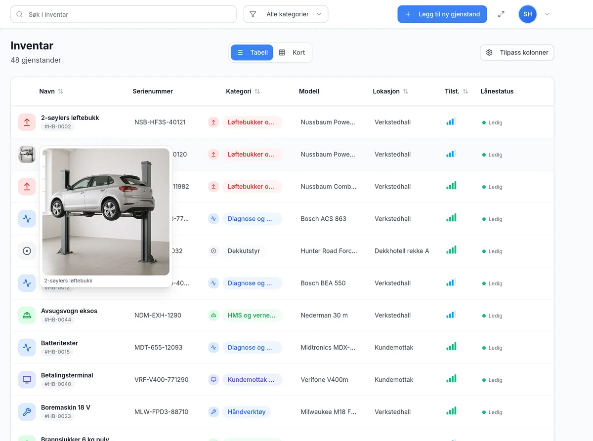The image size is (593, 441).
Task: Open Tilpass kolonner column settings
Action: (517, 53)
